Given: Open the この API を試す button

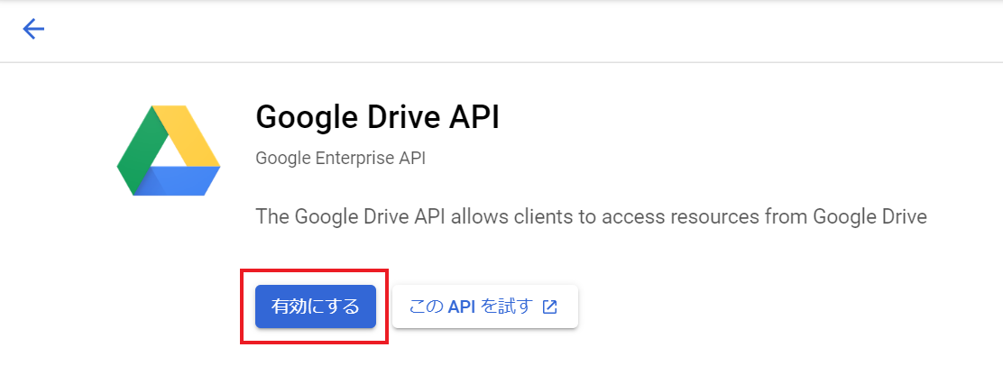Looking at the screenshot, I should [485, 306].
